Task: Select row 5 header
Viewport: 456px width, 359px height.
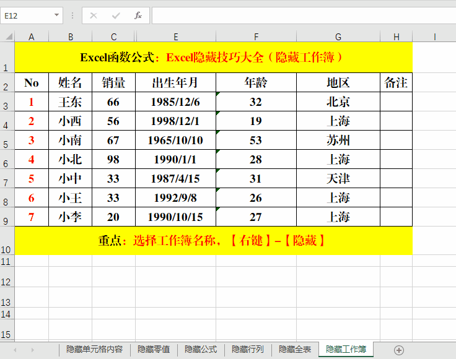Action: [7, 140]
